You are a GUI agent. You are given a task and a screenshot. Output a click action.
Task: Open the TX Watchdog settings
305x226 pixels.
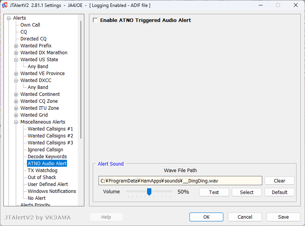tap(42, 171)
